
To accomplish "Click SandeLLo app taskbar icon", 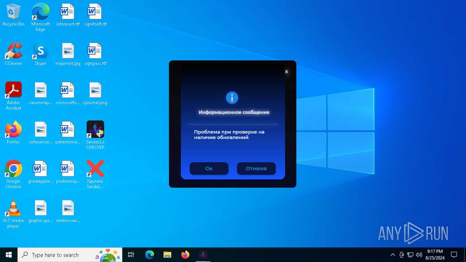I will 203,255.
